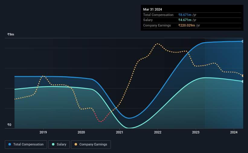Click the ₹8.671m total compensation value
This screenshot has height=153, width=248.
pyautogui.click(x=185, y=15)
